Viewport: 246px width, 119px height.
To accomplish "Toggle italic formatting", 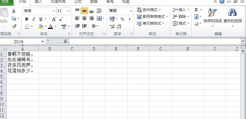I will click(x=34, y=19).
